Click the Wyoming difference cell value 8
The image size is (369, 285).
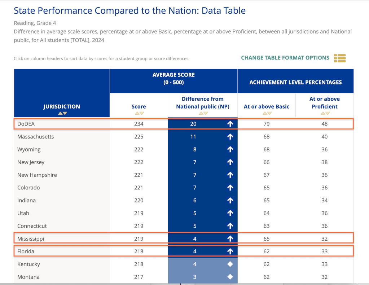pos(195,149)
